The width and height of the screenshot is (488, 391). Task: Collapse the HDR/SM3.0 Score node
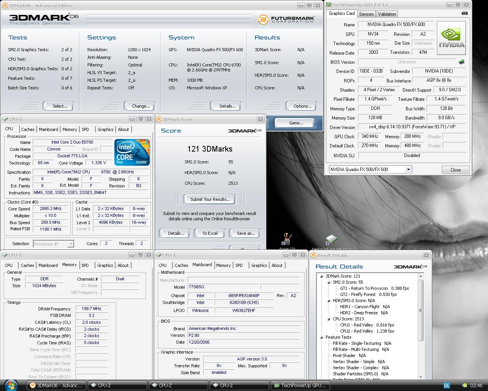(329, 301)
